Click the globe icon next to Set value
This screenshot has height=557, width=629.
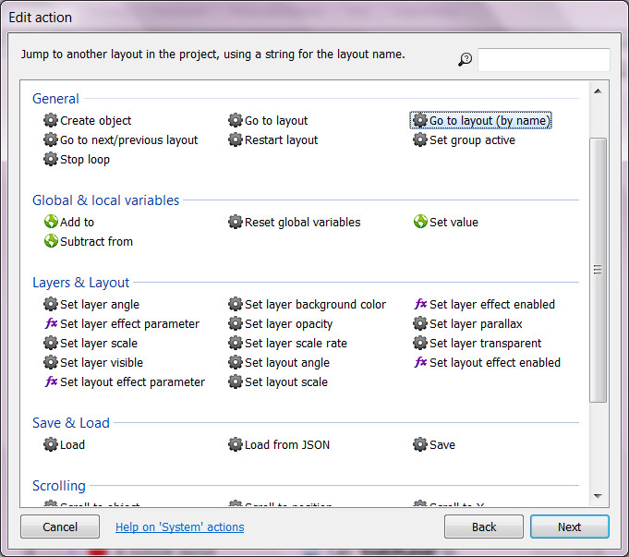420,222
